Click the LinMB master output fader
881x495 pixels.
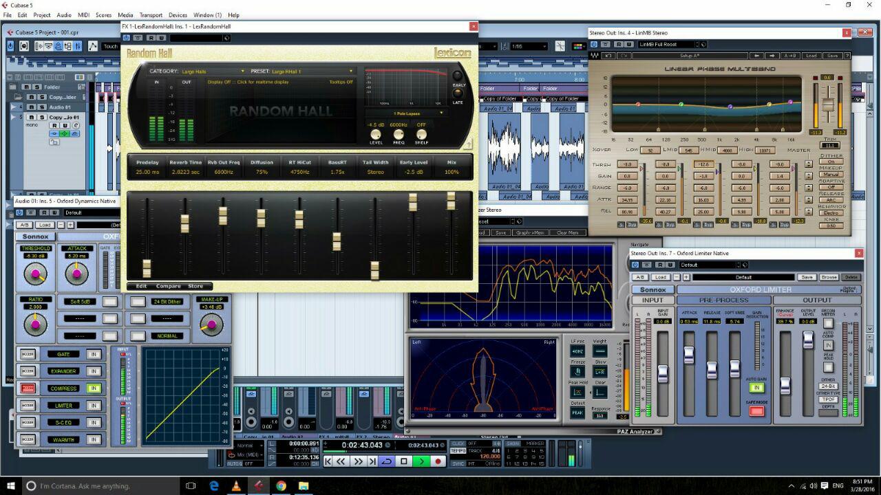tap(828, 105)
